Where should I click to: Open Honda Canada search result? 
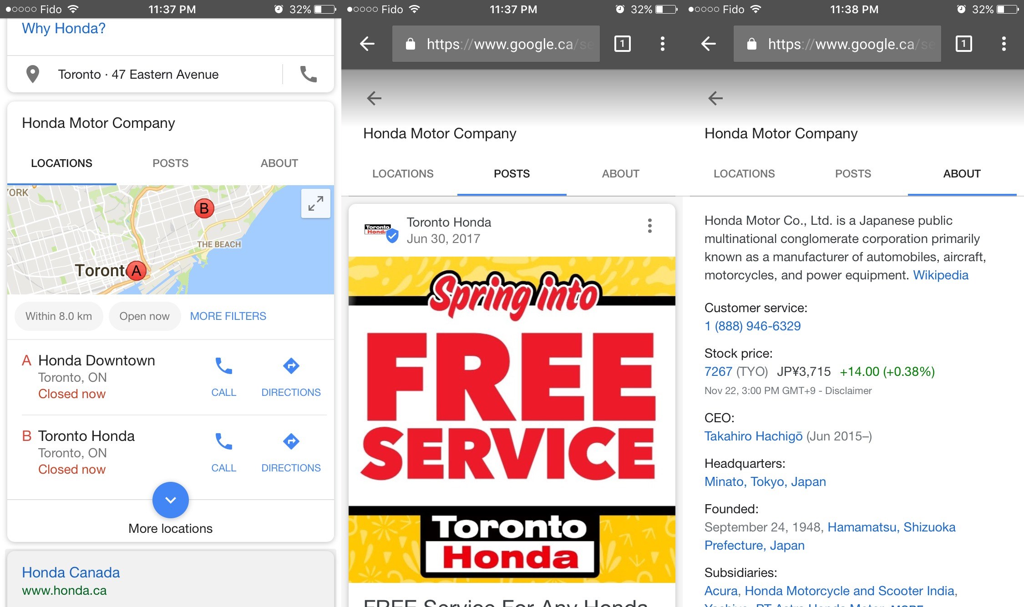point(71,572)
